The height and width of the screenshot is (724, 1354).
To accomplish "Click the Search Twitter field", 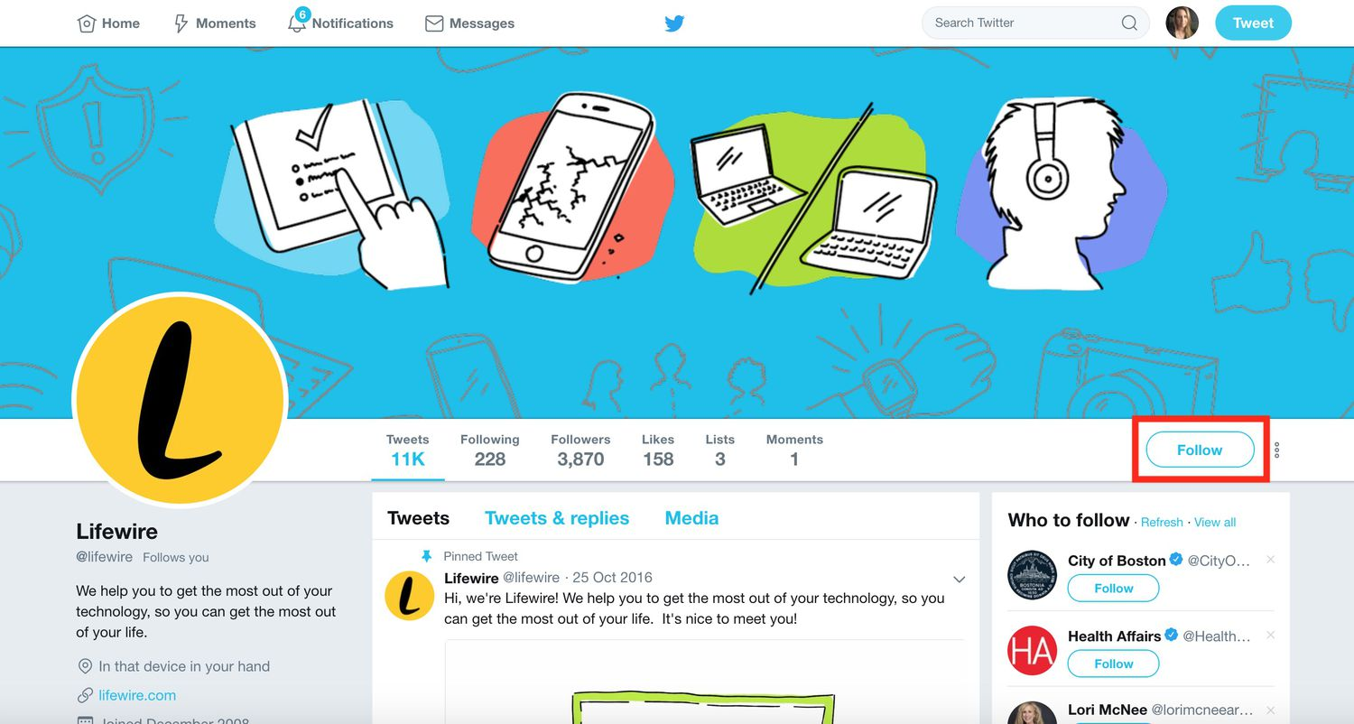I will 1035,23.
